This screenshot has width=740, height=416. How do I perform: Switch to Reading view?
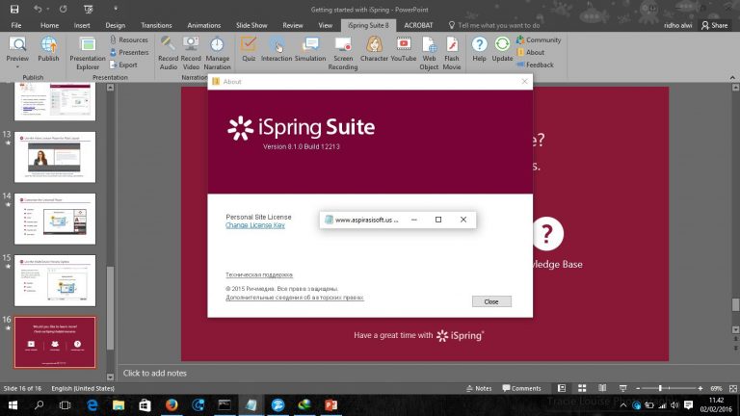[x=602, y=388]
